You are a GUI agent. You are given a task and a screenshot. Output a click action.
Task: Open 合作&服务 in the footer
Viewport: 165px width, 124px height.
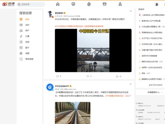pos(141,110)
